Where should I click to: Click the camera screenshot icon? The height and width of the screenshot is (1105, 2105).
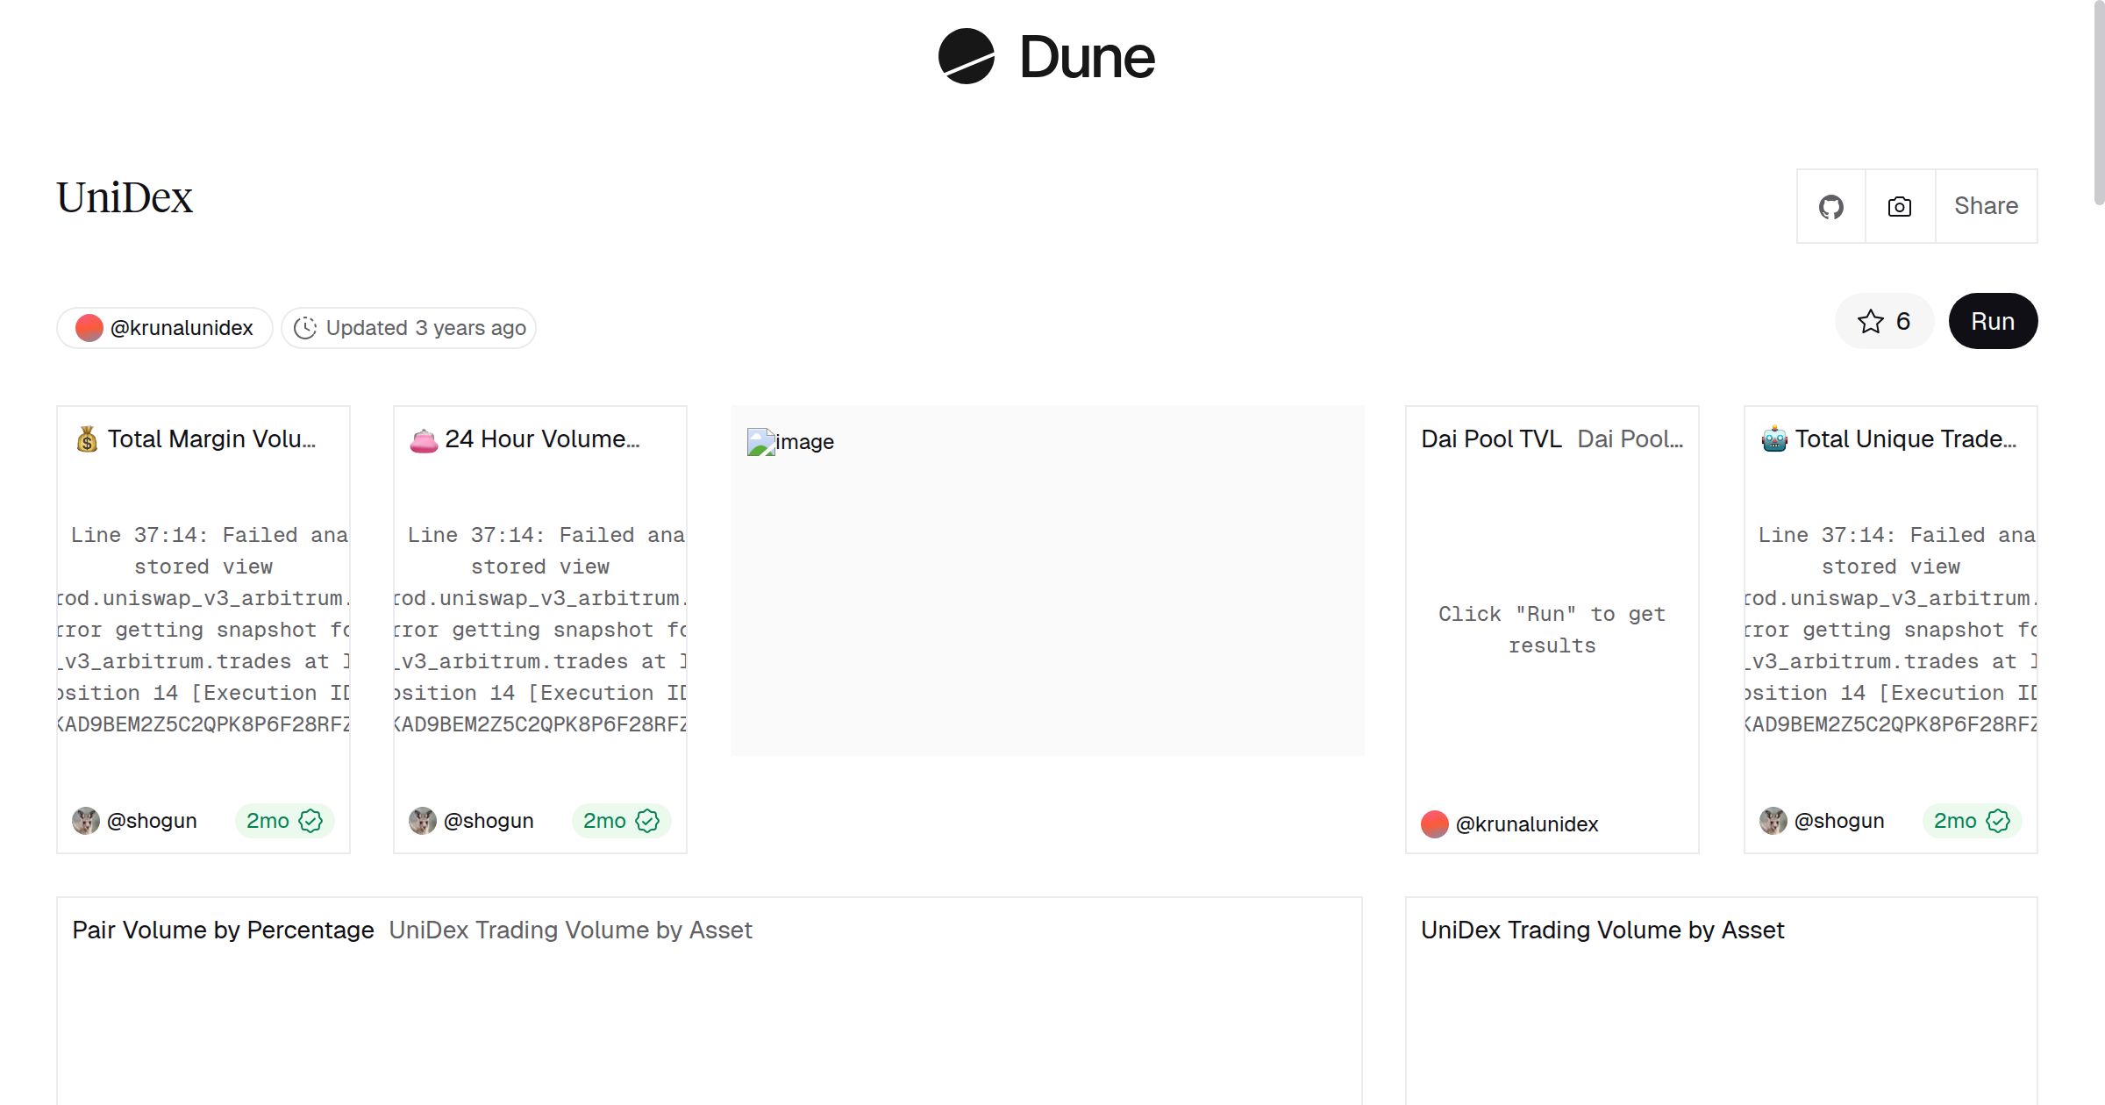point(1900,207)
